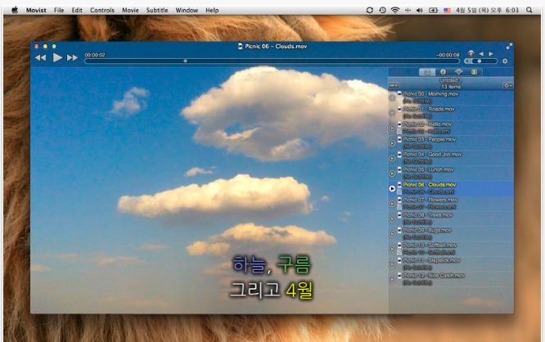The height and width of the screenshot is (342, 545).
Task: Enter full screen via arrows icon
Action: point(509,46)
